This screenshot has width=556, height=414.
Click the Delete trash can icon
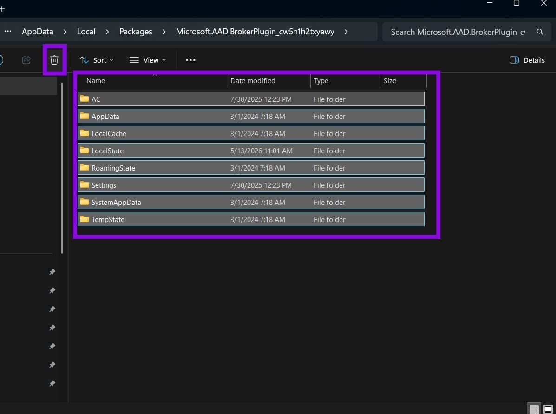(54, 60)
